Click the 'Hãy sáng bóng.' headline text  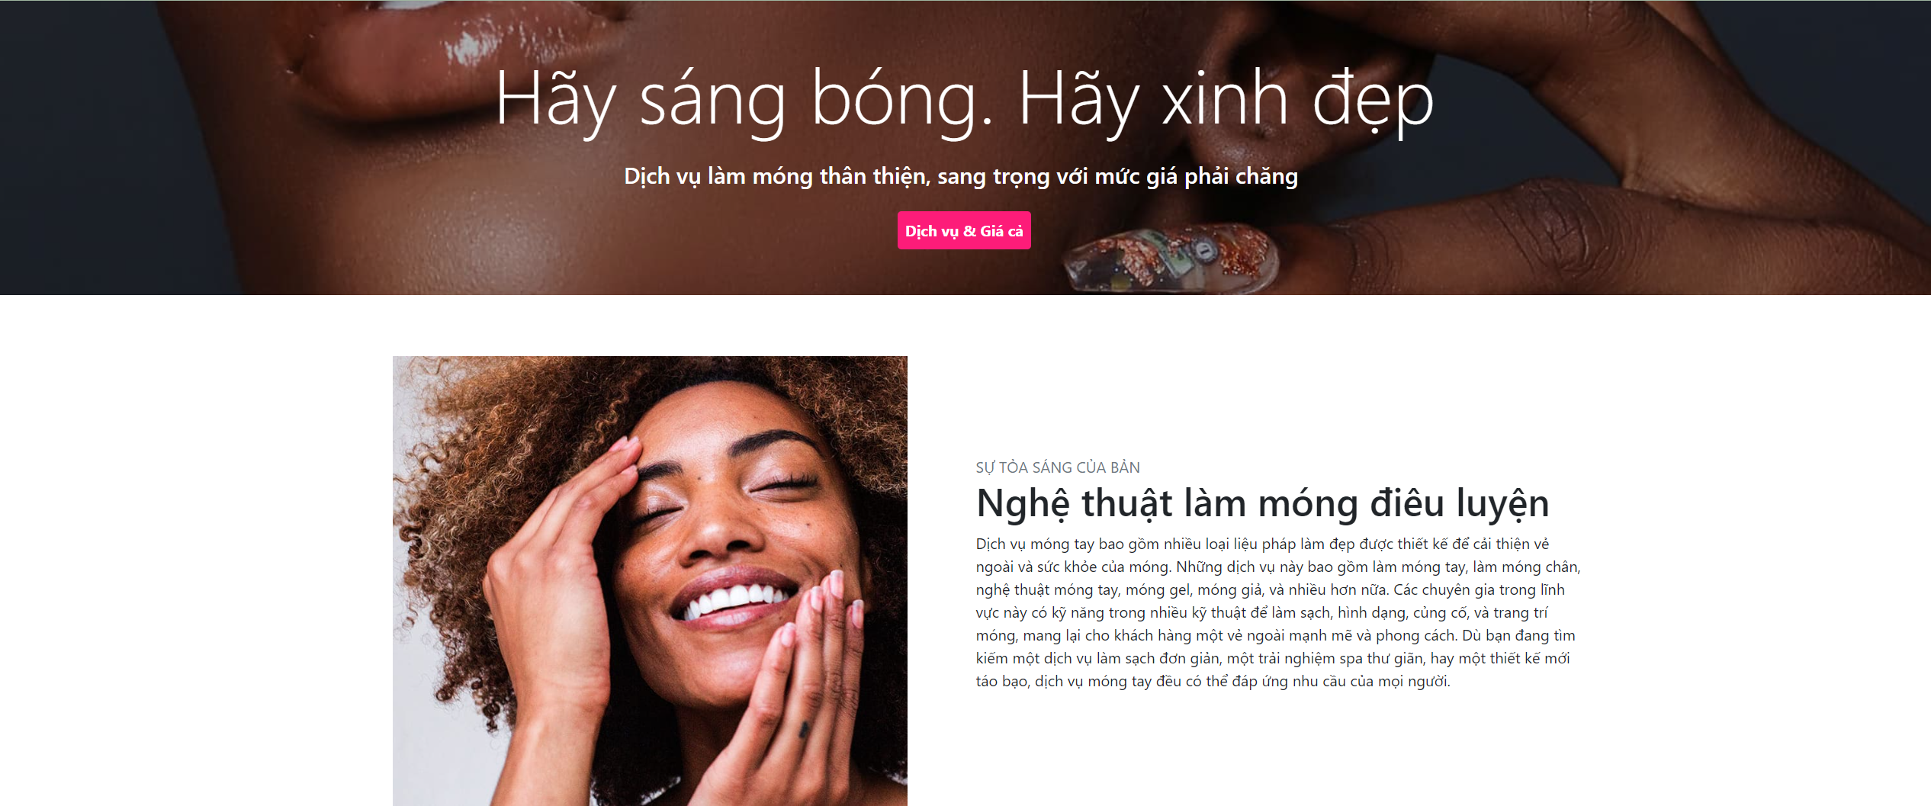(x=744, y=100)
